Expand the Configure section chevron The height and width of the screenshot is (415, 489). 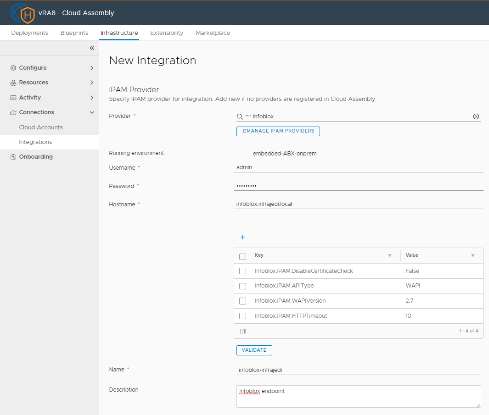(x=92, y=68)
